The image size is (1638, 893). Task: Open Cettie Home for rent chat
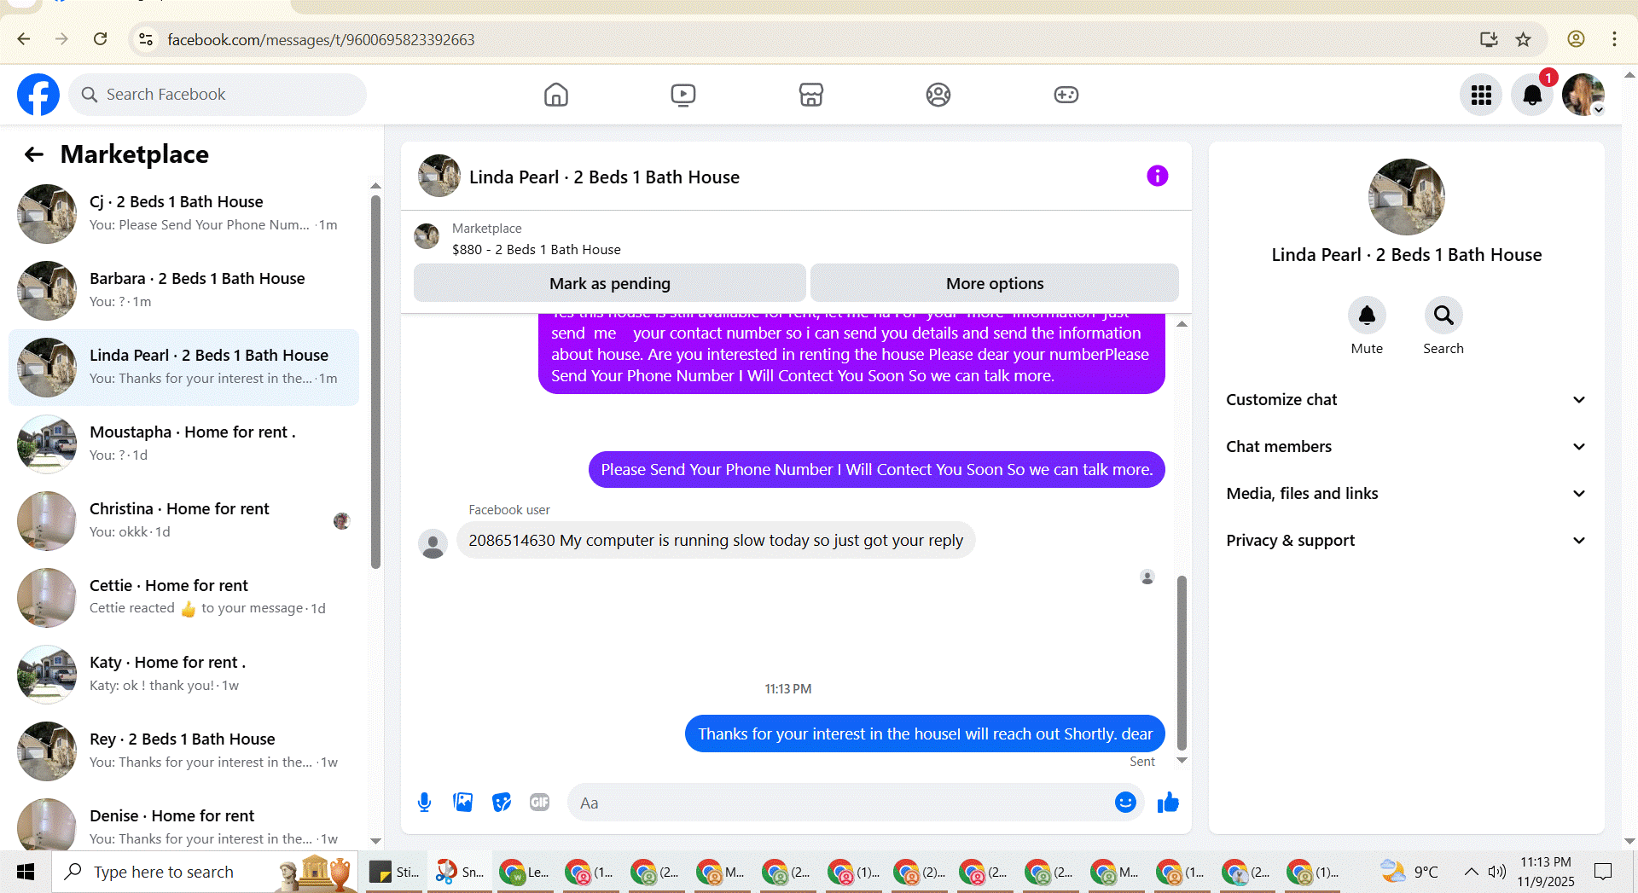tap(184, 598)
